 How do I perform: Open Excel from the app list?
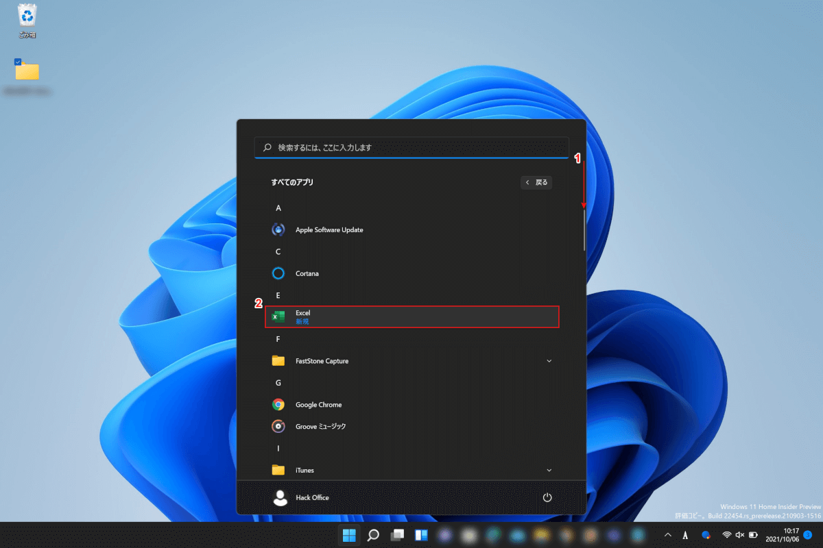tap(411, 316)
